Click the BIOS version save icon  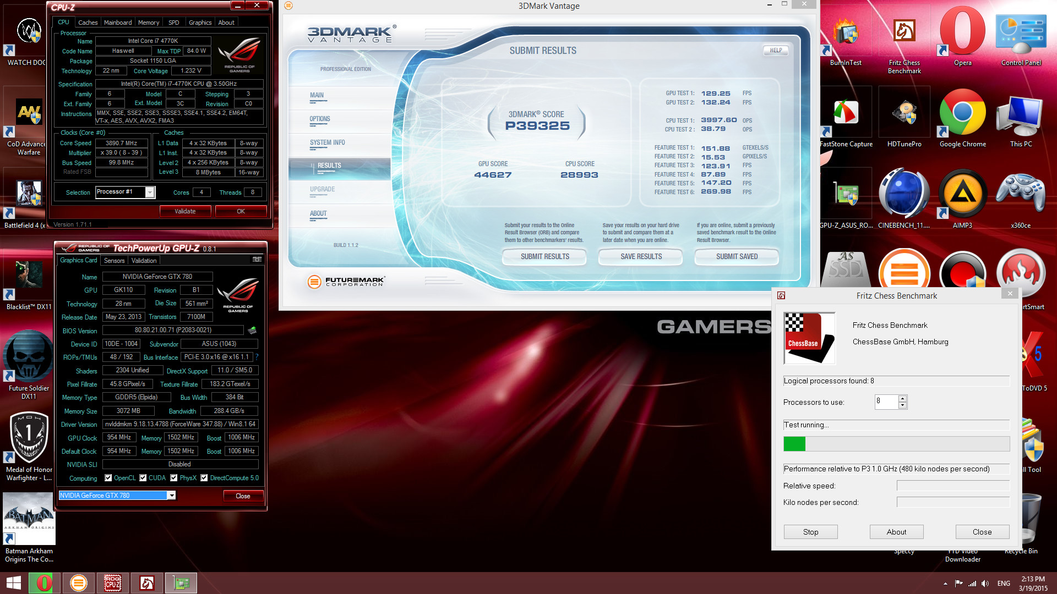click(252, 331)
